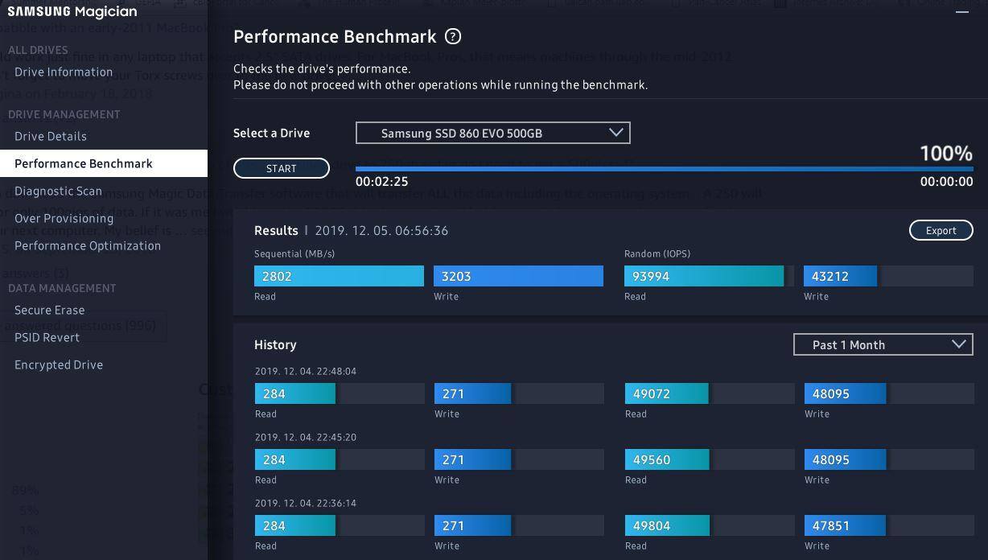The image size is (988, 560).
Task: Expand the Past 1 Month history filter
Action: point(883,344)
